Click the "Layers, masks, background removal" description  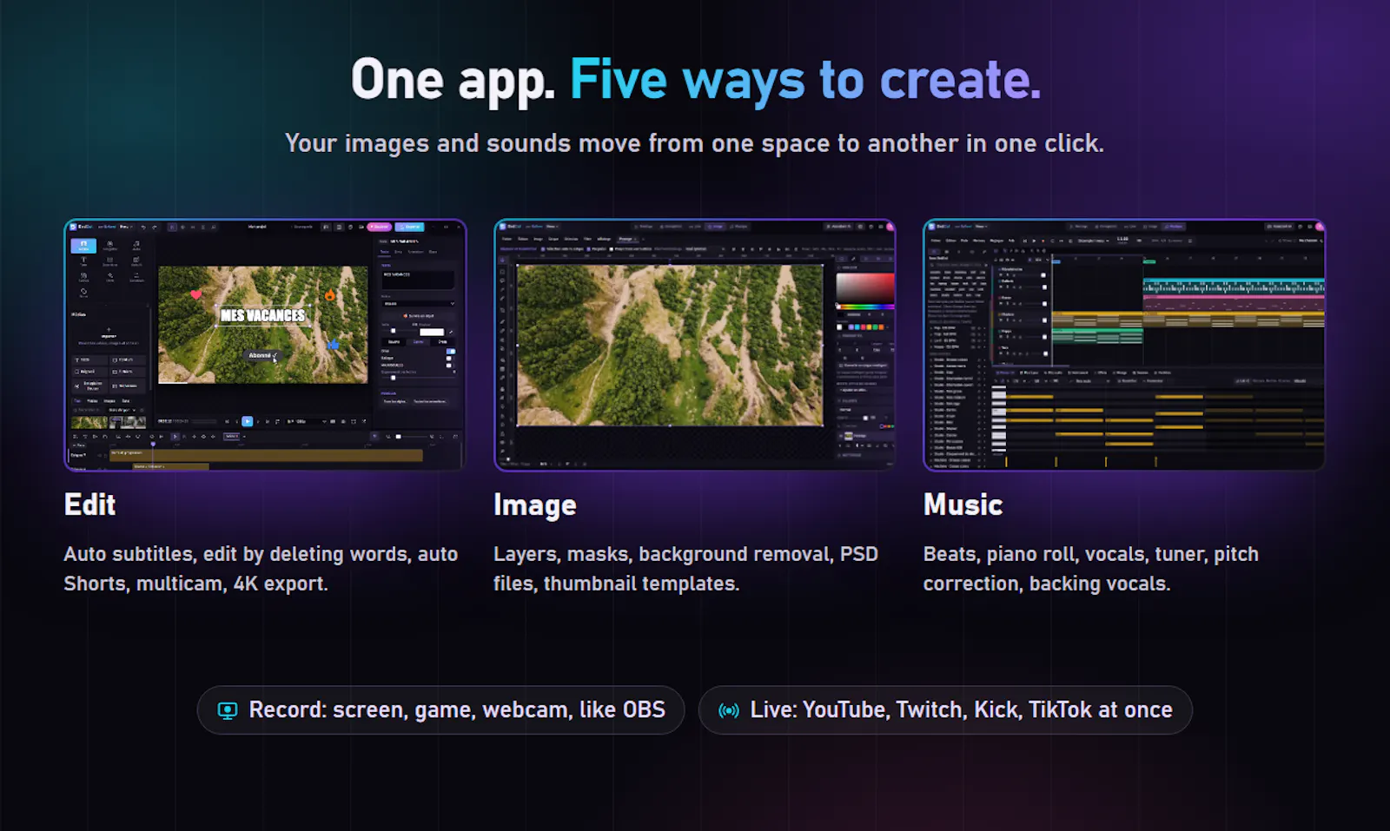point(685,569)
